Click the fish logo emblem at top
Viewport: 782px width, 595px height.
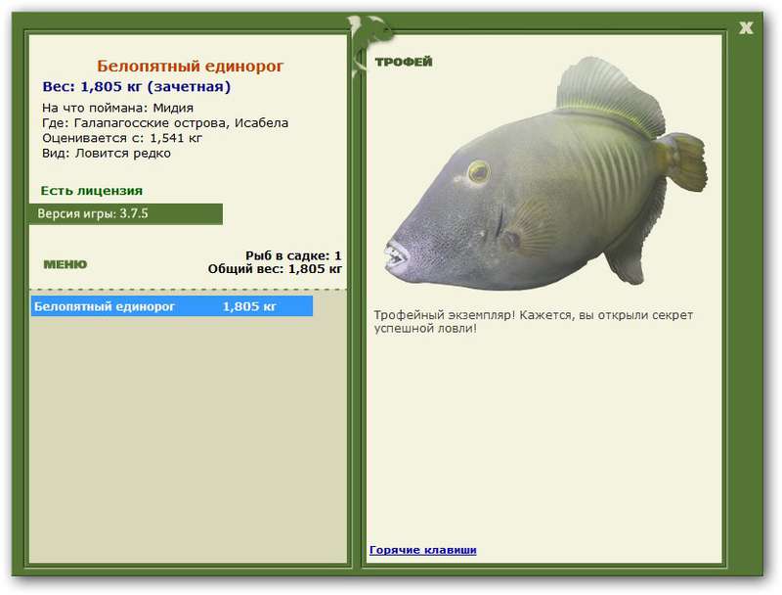(x=369, y=45)
